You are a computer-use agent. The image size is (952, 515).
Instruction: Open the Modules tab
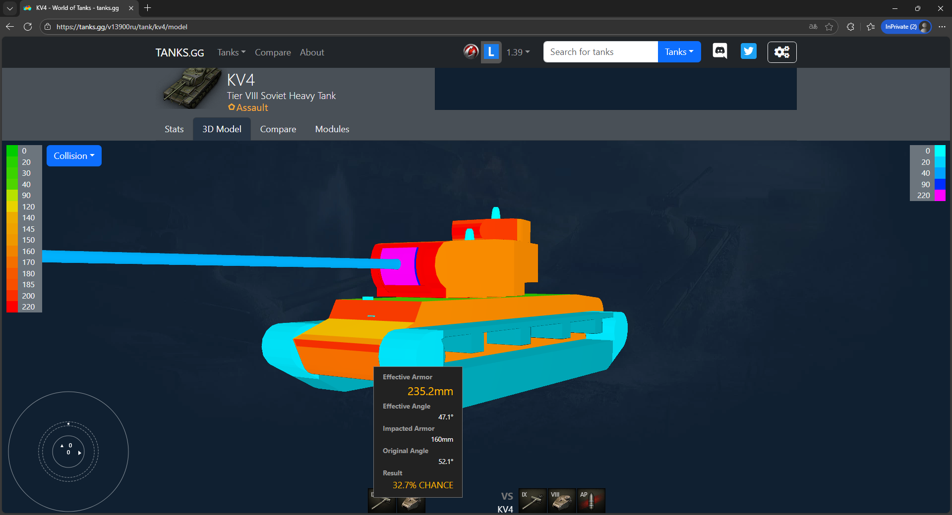click(x=332, y=129)
